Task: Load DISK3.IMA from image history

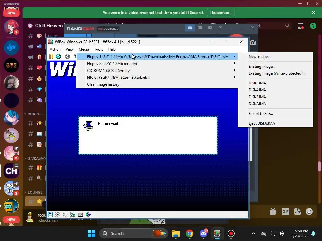Action: click(275, 97)
